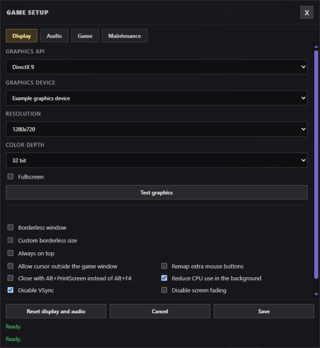
Task: Click the Cancel button
Action: [x=160, y=311]
